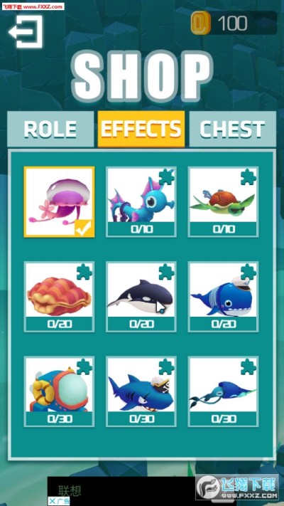Select the blue captain whale item

tap(224, 297)
